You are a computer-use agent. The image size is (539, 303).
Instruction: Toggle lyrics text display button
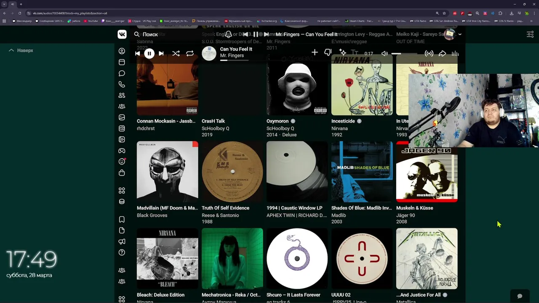pyautogui.click(x=355, y=53)
